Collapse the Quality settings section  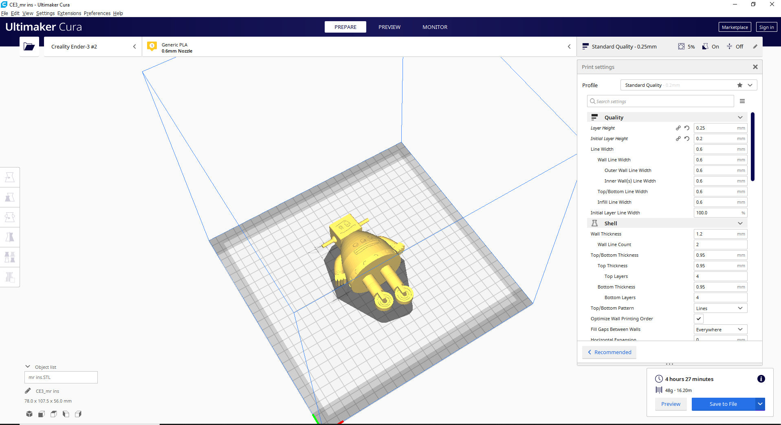(x=667, y=117)
